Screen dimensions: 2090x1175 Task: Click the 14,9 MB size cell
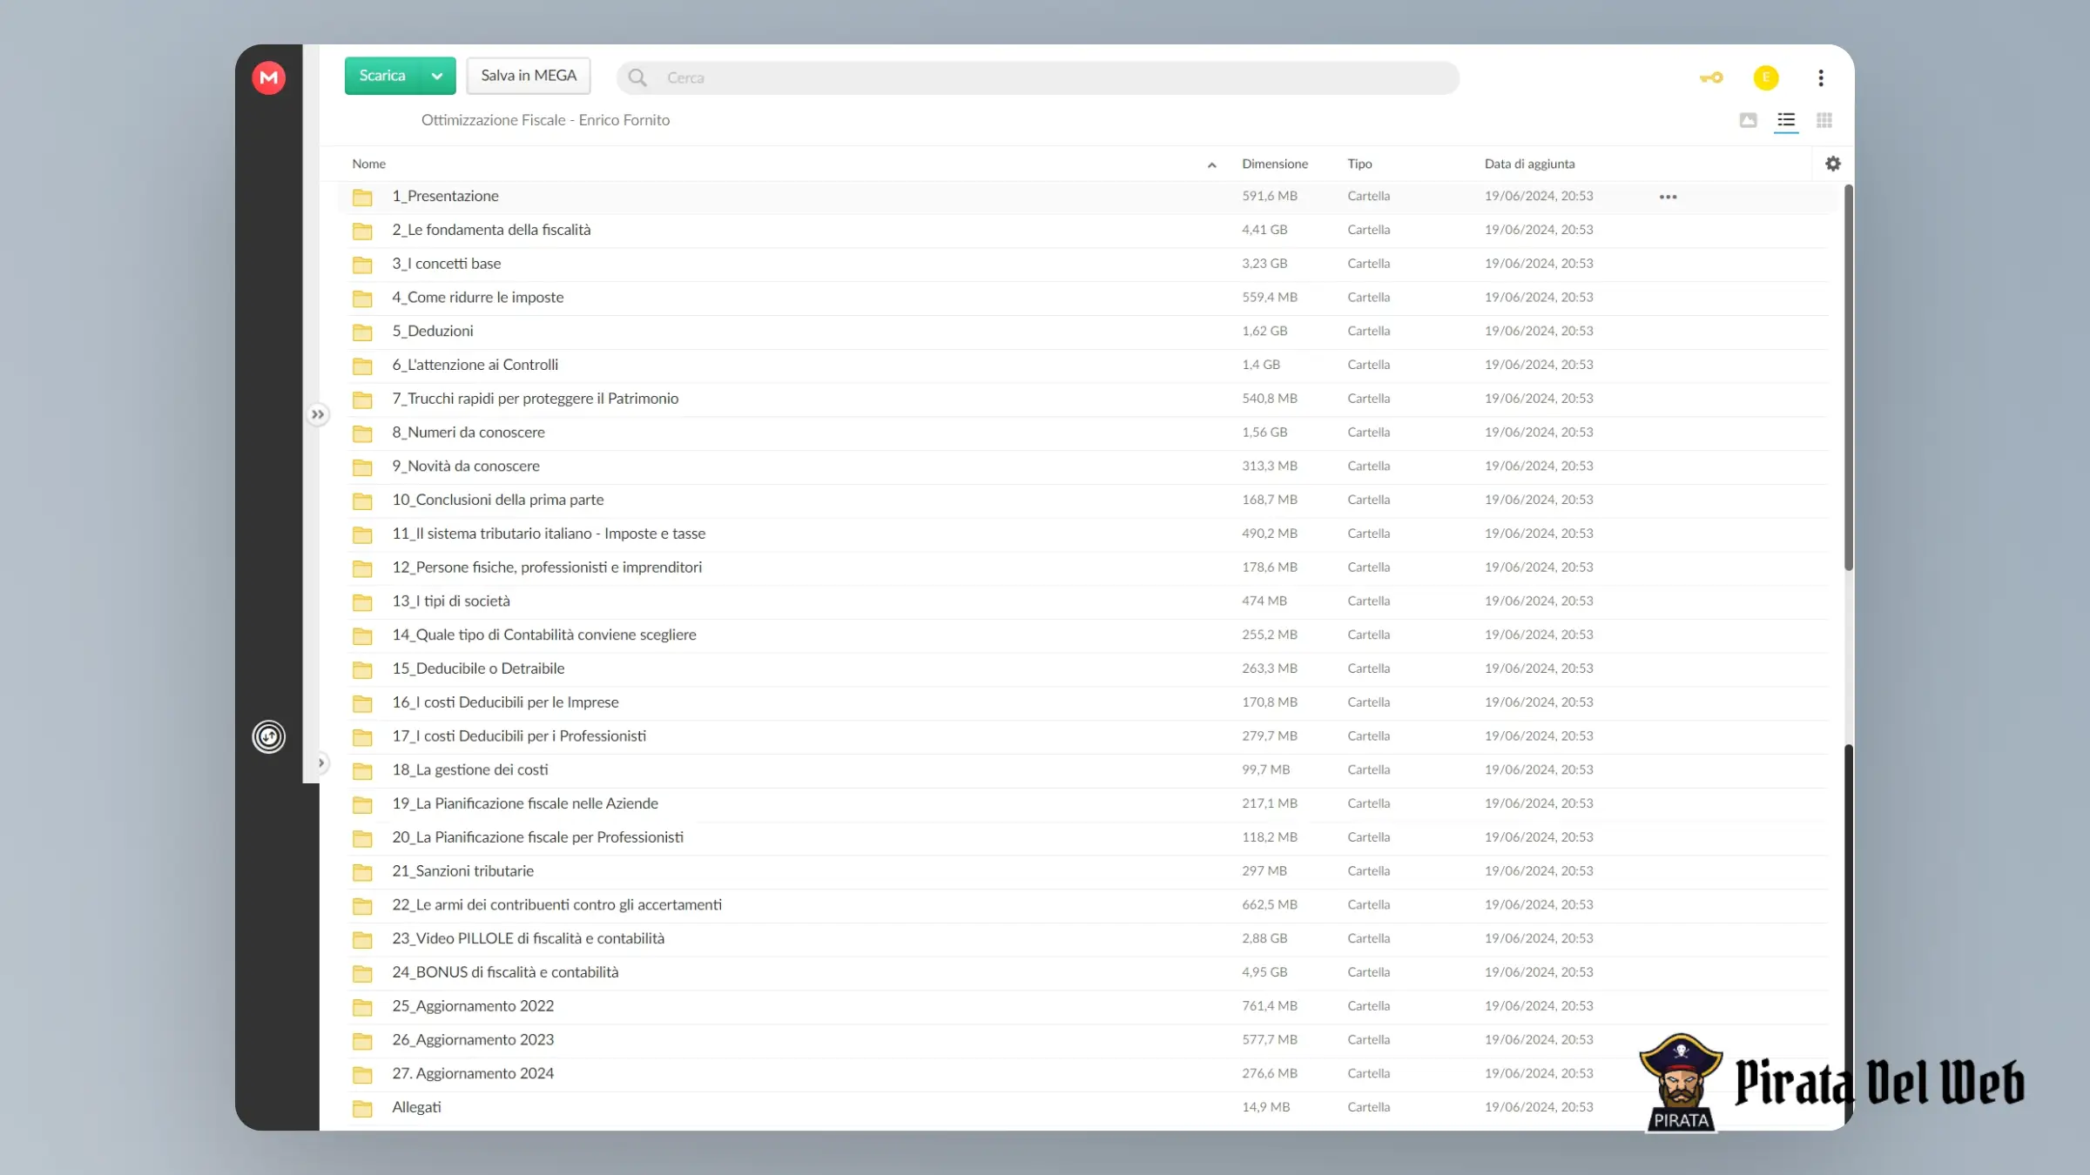[1265, 1107]
